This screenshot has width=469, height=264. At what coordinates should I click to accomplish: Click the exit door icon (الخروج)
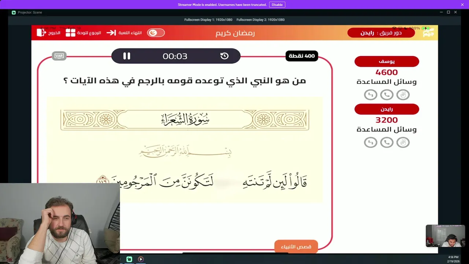pos(41,33)
